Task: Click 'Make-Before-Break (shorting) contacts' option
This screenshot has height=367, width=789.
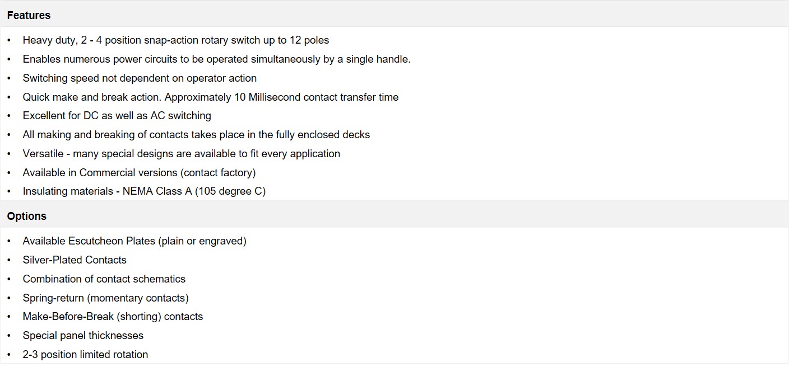Action: click(x=113, y=317)
